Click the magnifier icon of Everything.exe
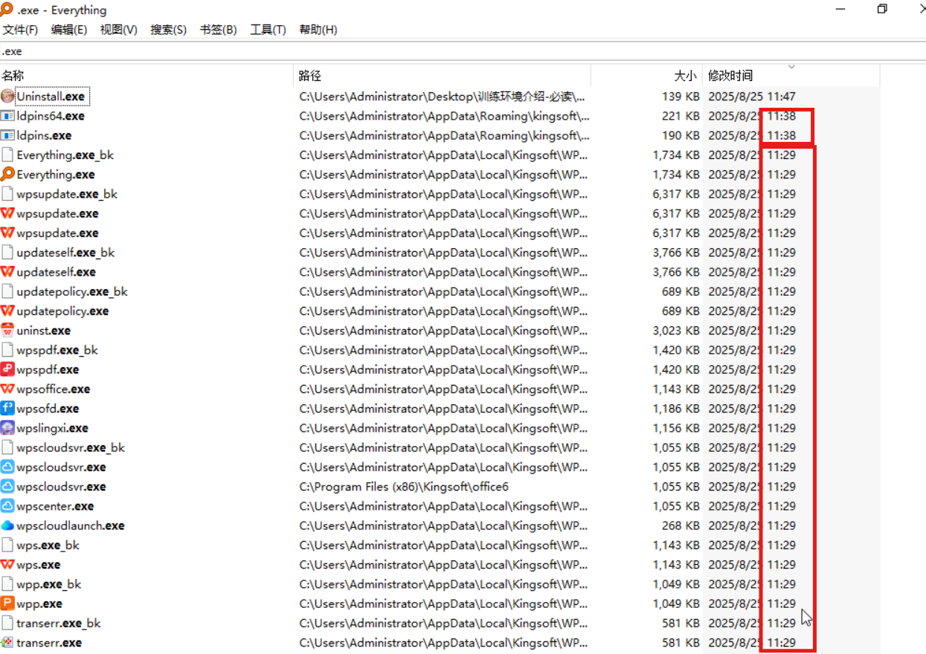Image resolution: width=926 pixels, height=654 pixels. pyautogui.click(x=7, y=175)
